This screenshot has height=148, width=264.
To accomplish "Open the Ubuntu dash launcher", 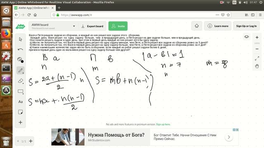I will (x=6, y=11).
